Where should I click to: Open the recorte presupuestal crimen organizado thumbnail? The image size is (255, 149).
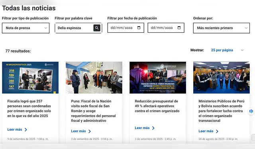[x=158, y=78]
